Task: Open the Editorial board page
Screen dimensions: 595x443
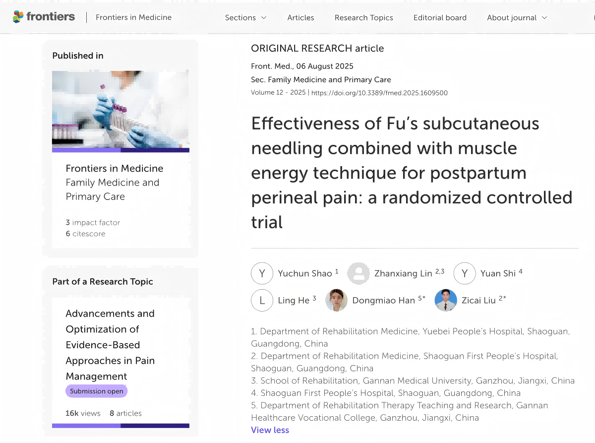Action: click(x=440, y=18)
